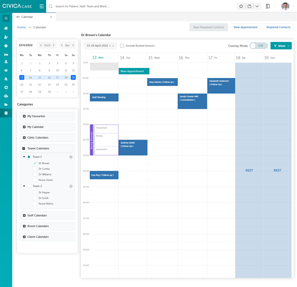Go to Home via sidebar house icon
Viewport: 297px width, 287px height.
(x=6, y=28)
